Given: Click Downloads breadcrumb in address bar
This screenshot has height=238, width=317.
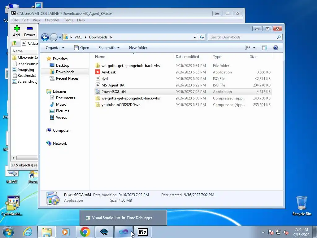Looking at the screenshot, I should [x=98, y=37].
